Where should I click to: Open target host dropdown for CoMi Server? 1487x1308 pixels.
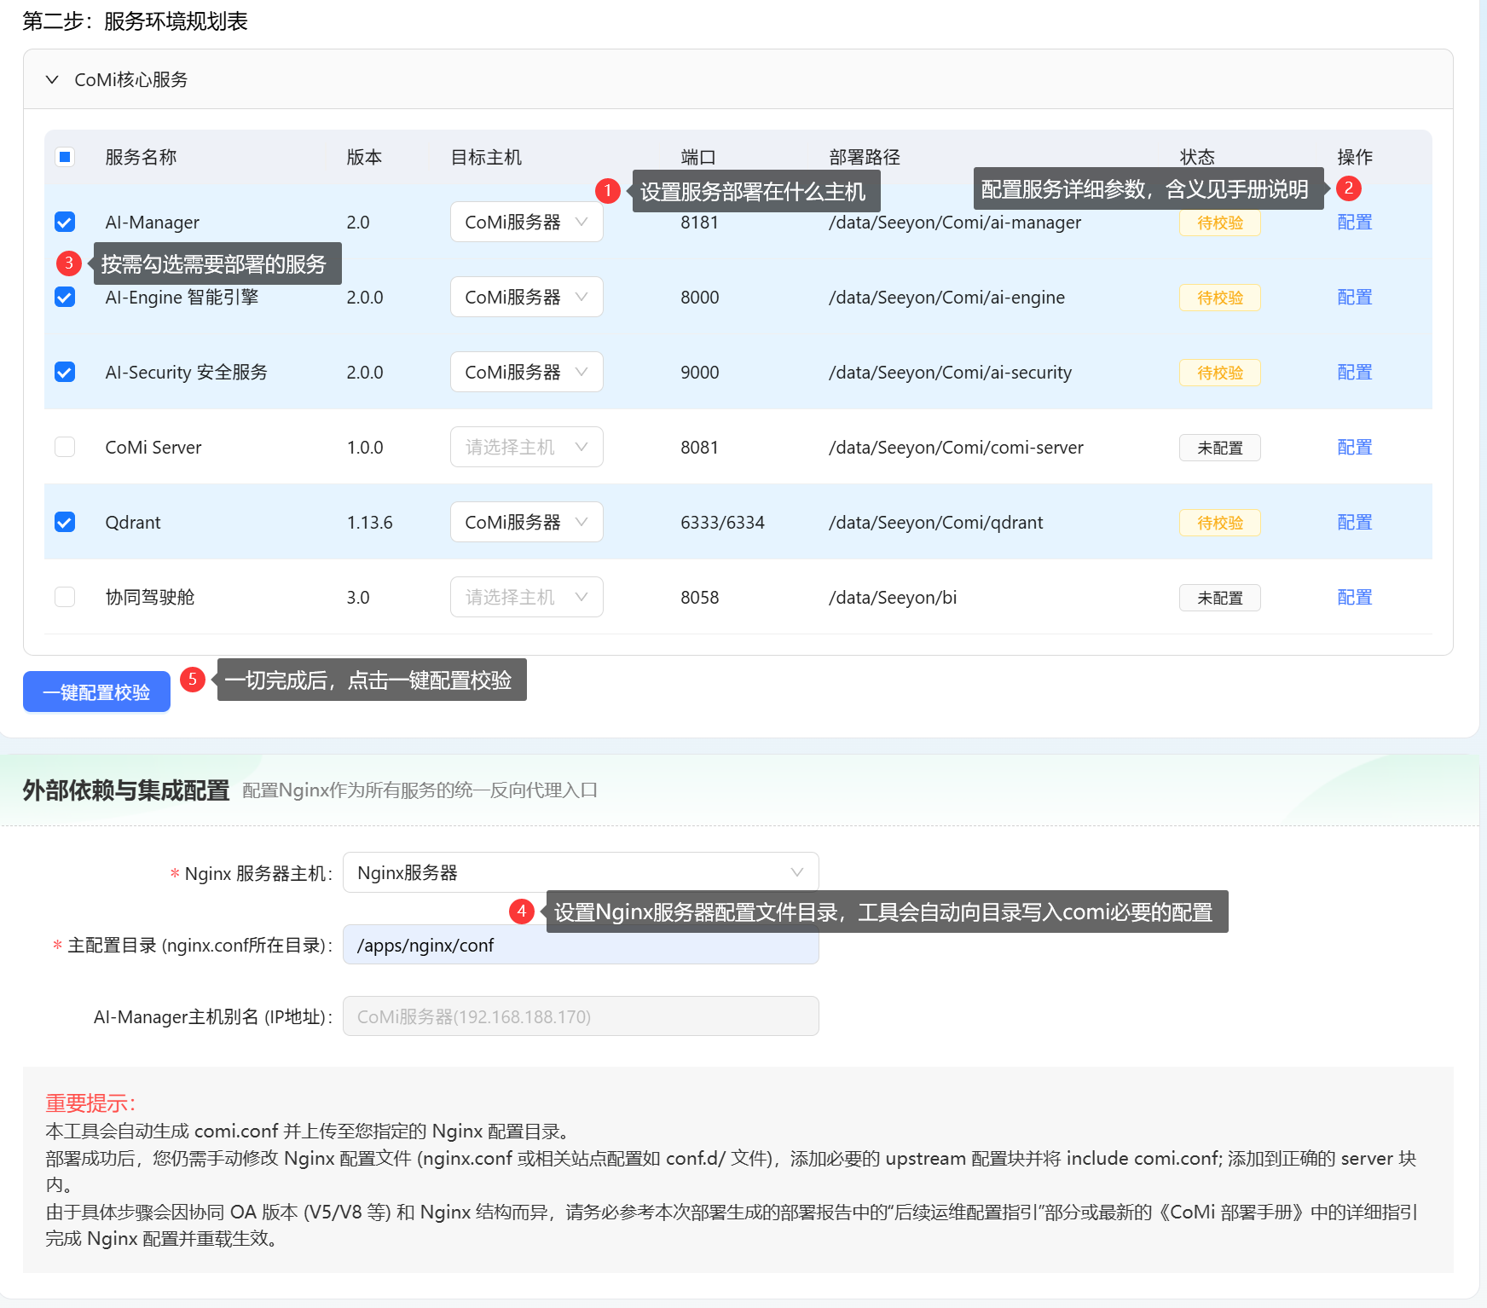pos(526,448)
